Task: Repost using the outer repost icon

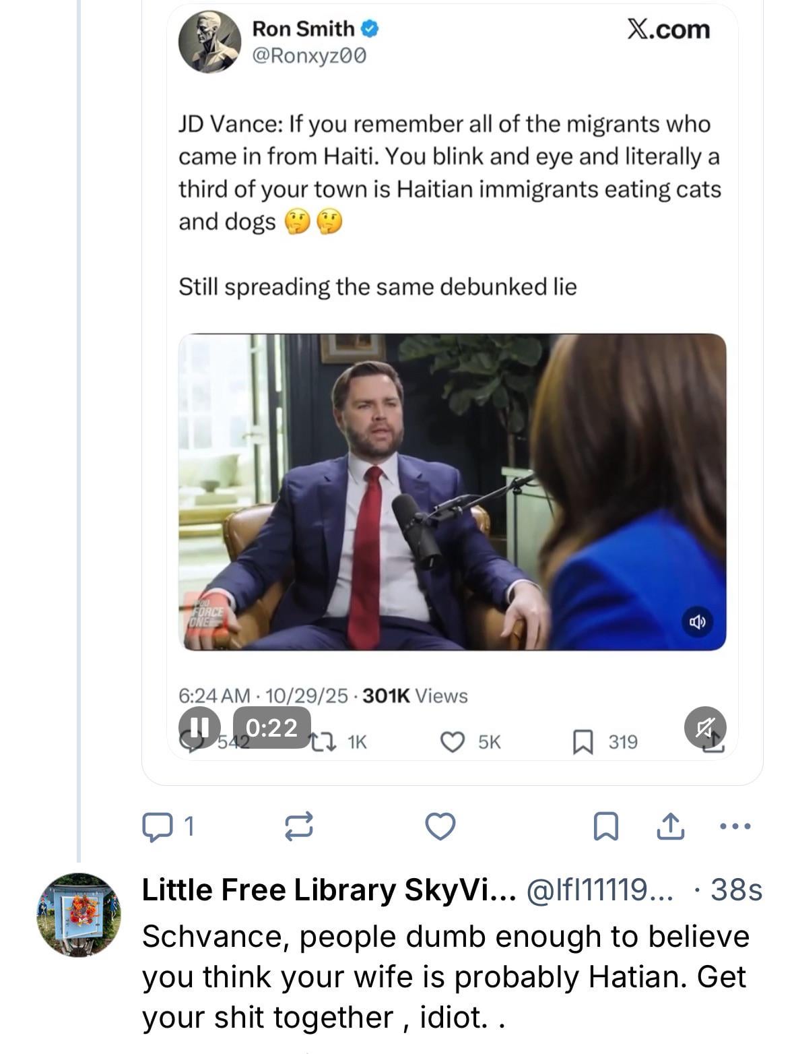Action: (x=299, y=826)
